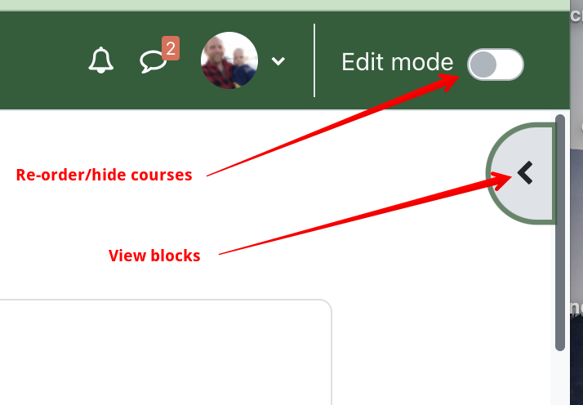
Task: Click the unread messages badge showing 2
Action: point(171,48)
